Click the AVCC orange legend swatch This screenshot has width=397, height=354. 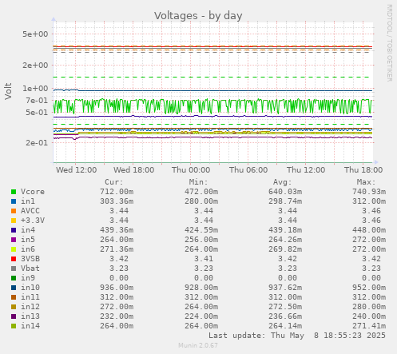pos(14,211)
